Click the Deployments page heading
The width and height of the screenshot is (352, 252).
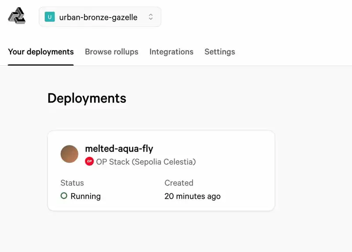[x=87, y=98]
